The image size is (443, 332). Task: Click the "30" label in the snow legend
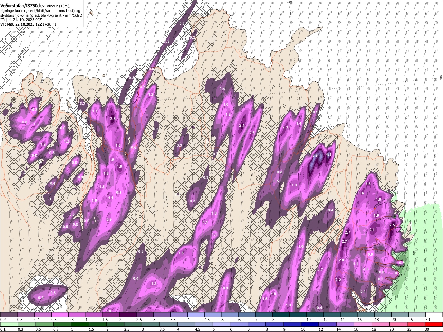428,320
